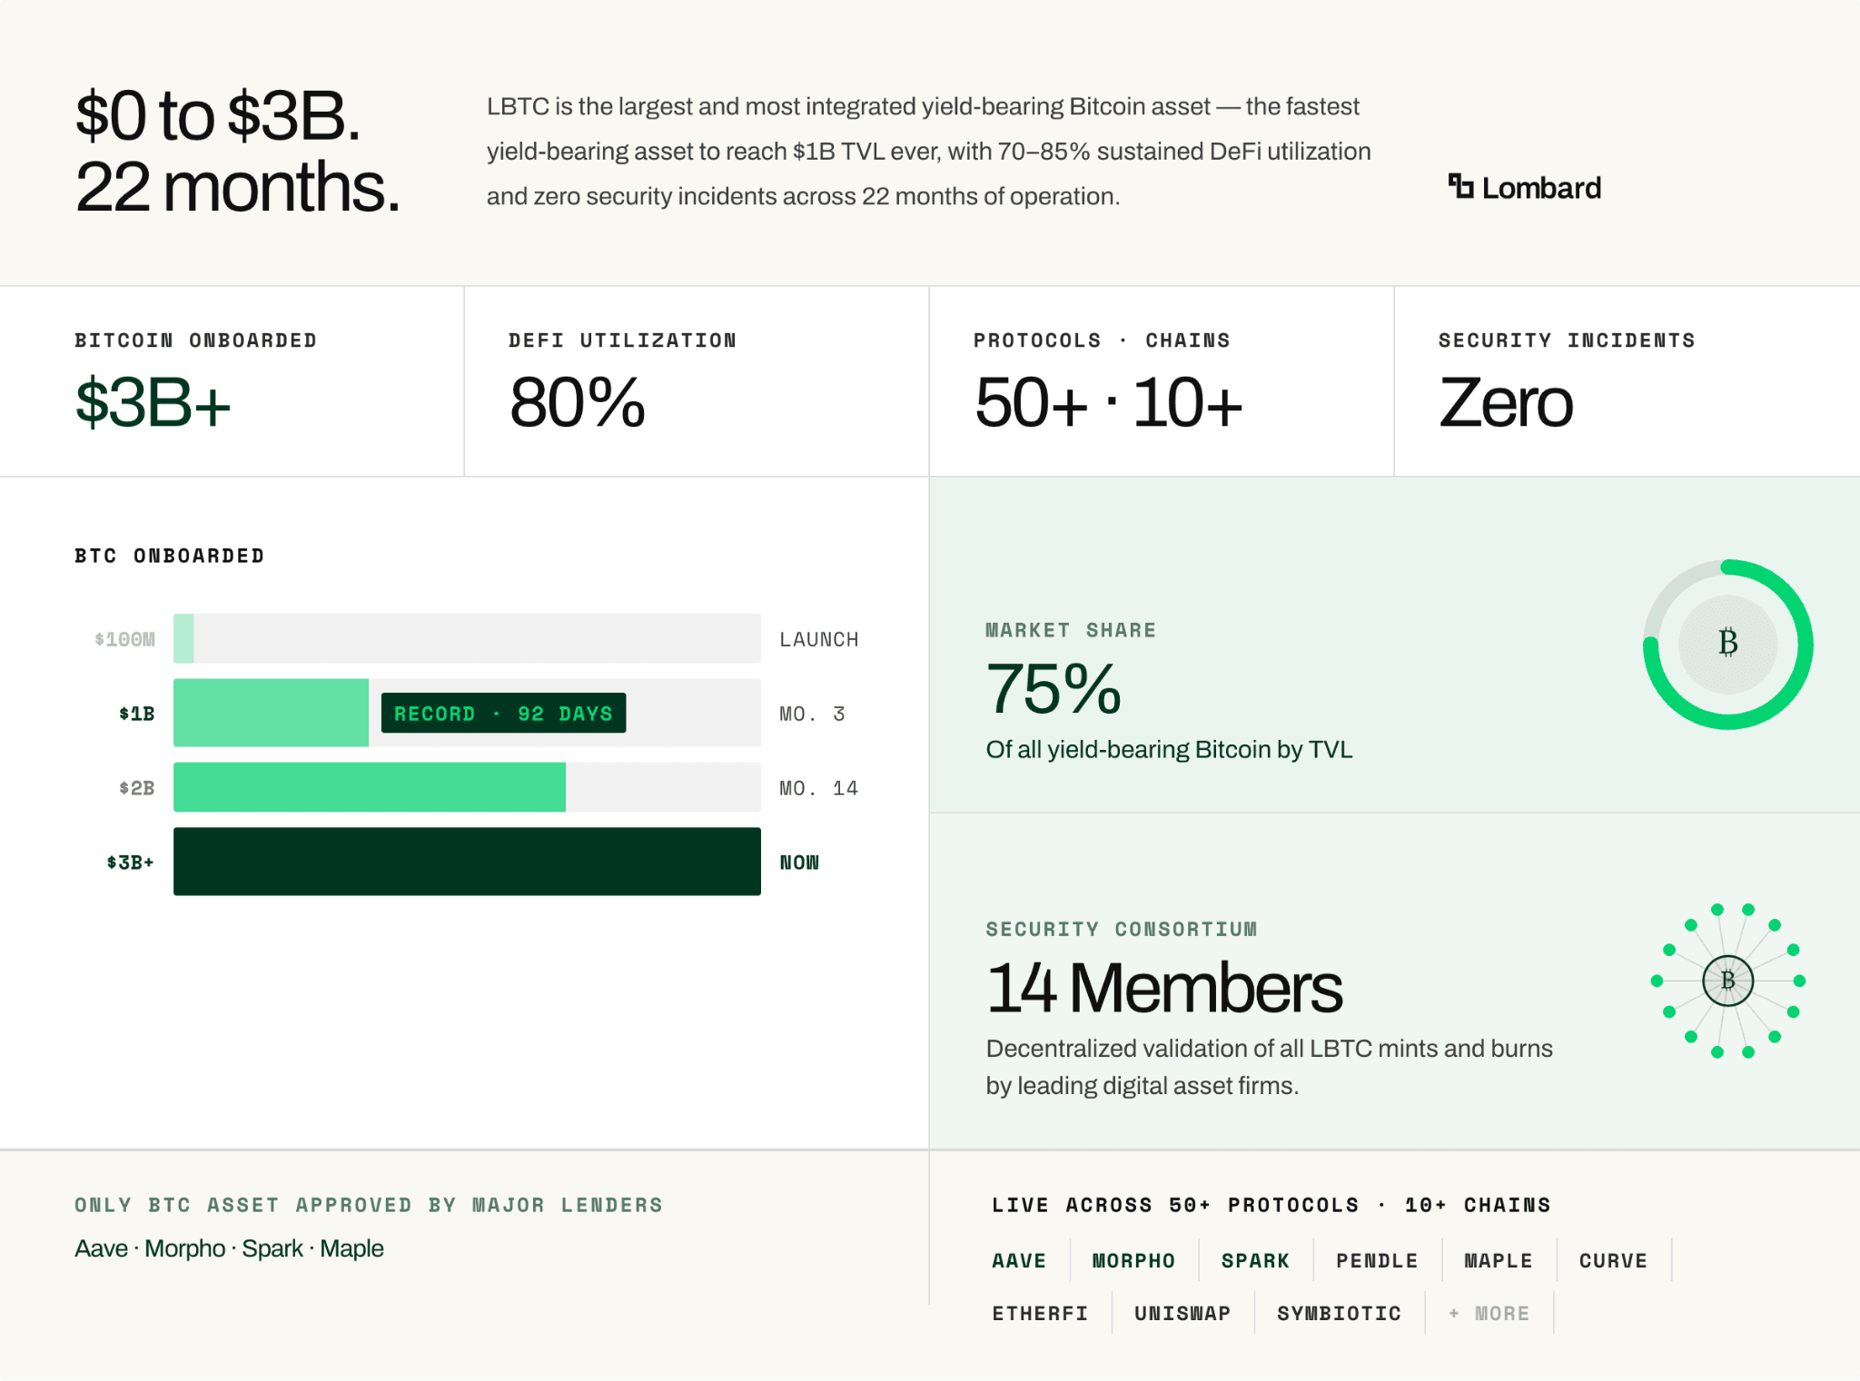Click the MARKET SHARE label
Viewport: 1860px width, 1381px height.
click(1071, 630)
